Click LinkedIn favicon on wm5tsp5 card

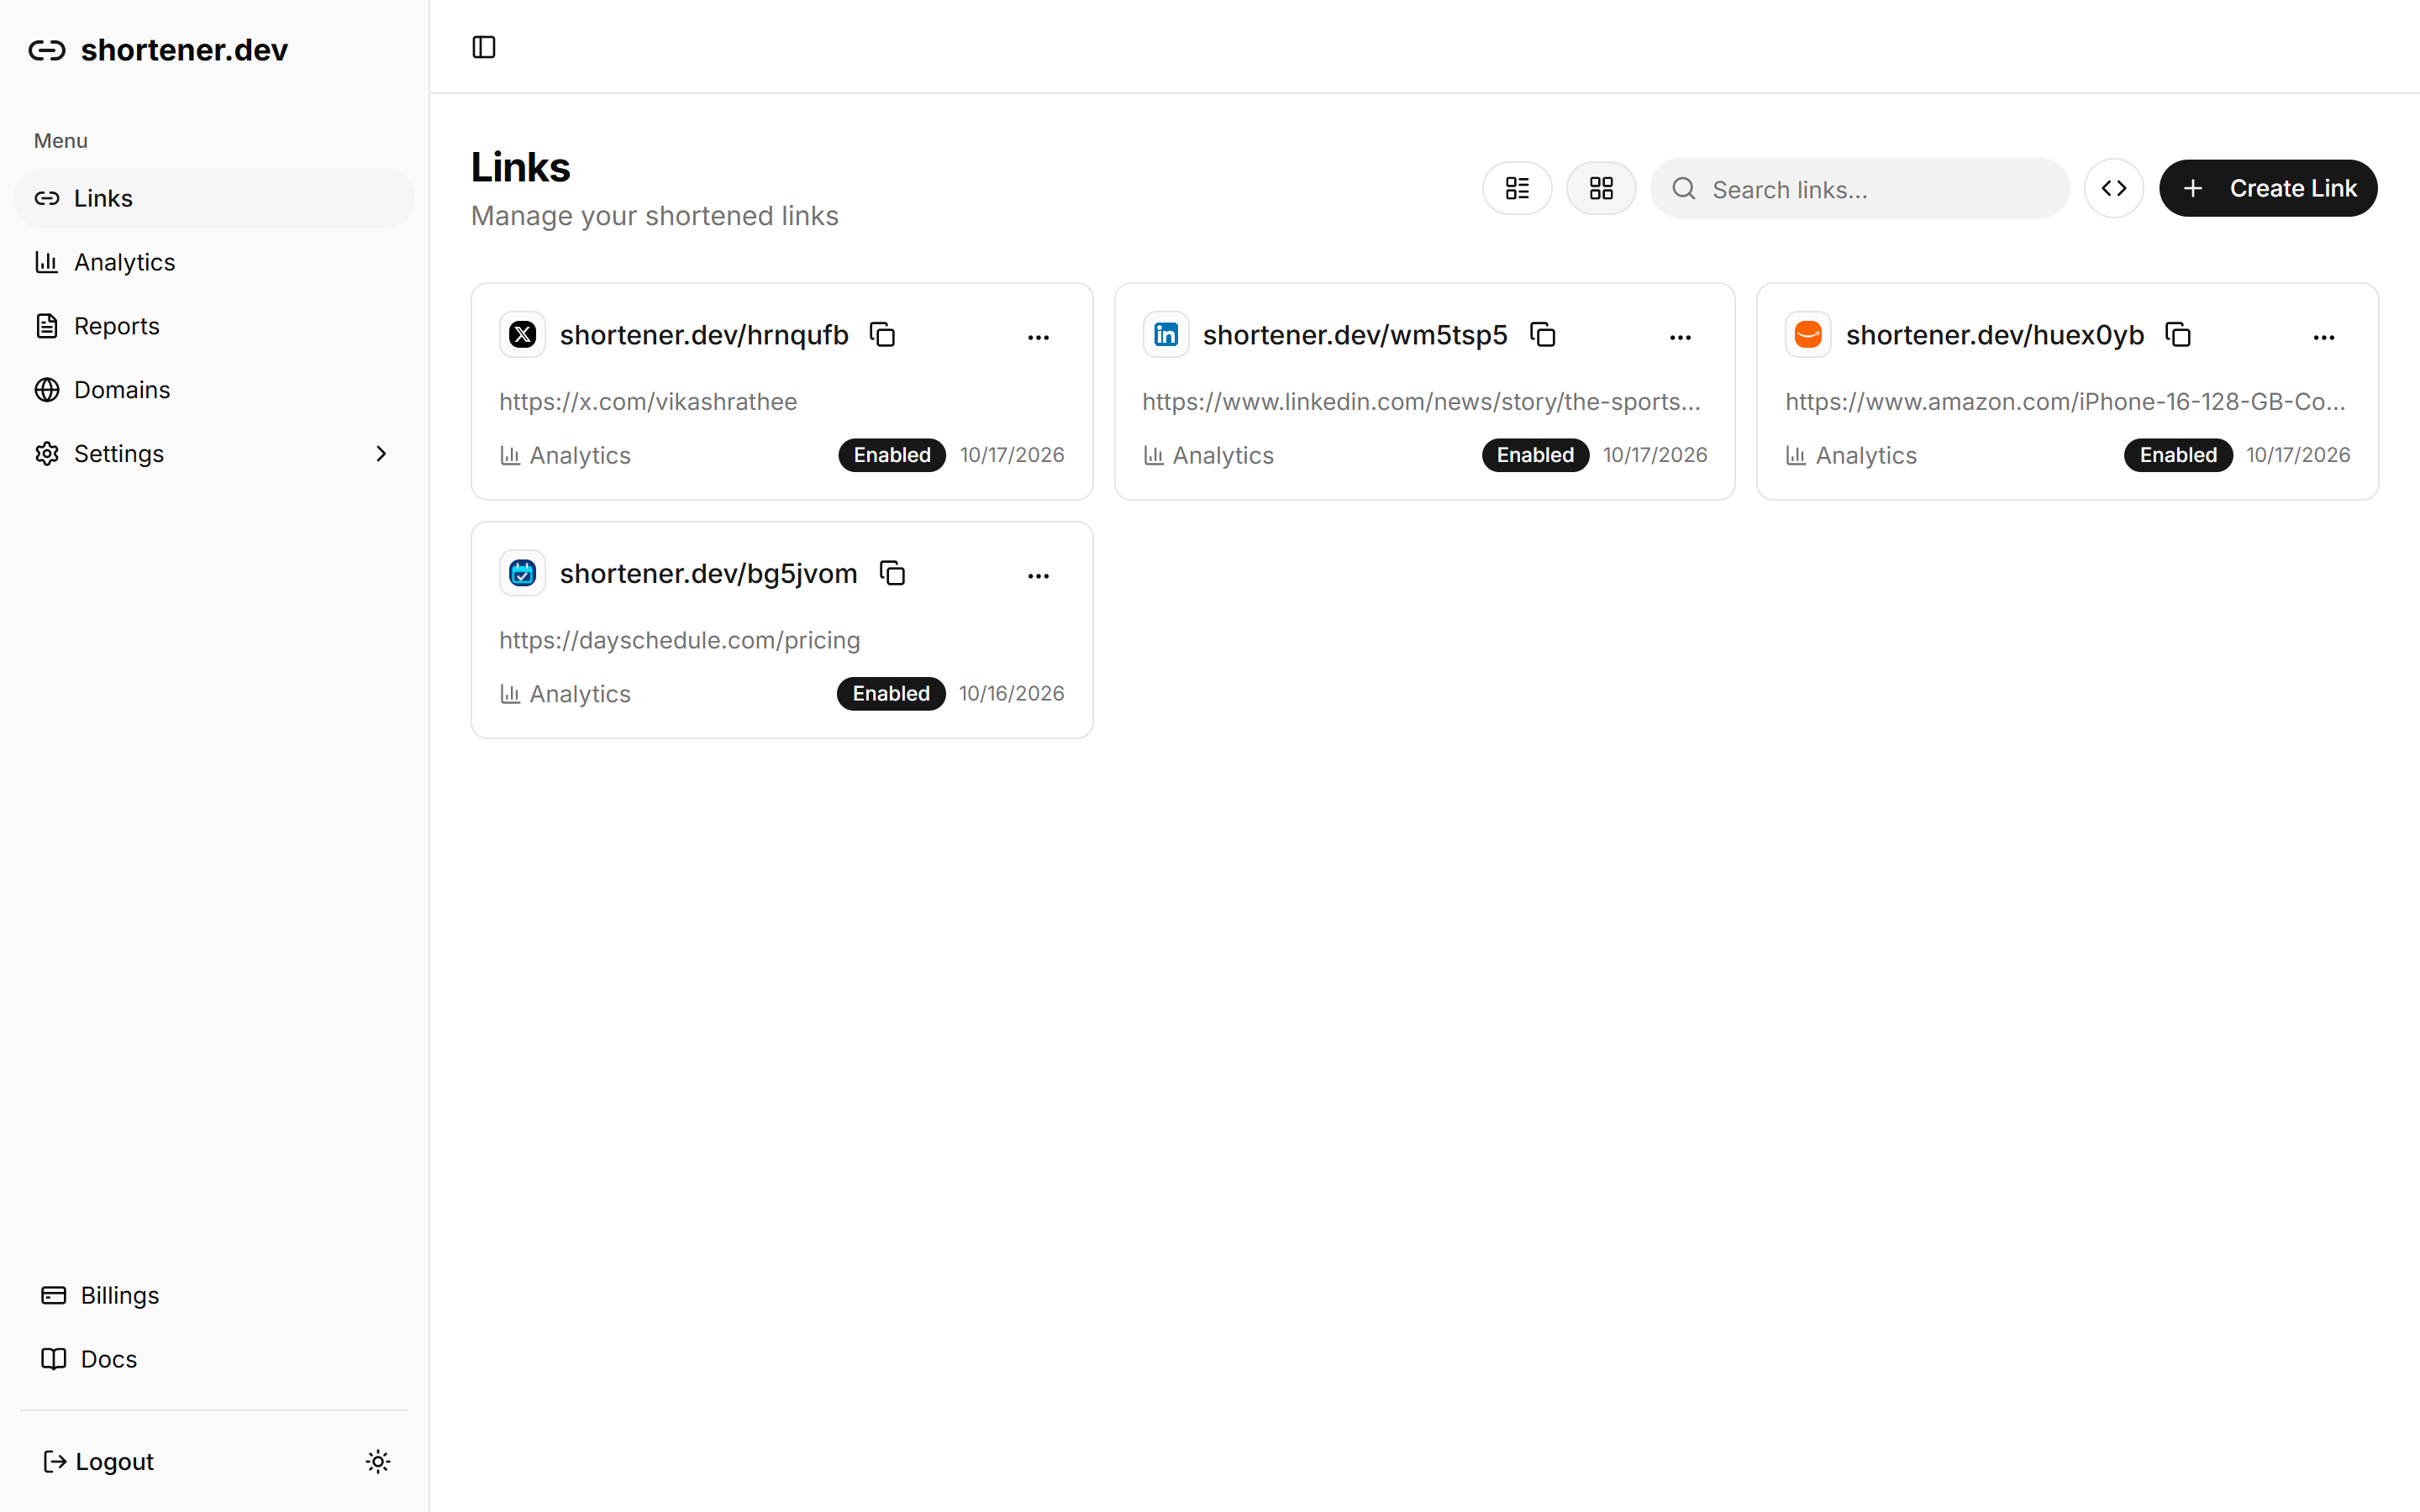(x=1166, y=334)
